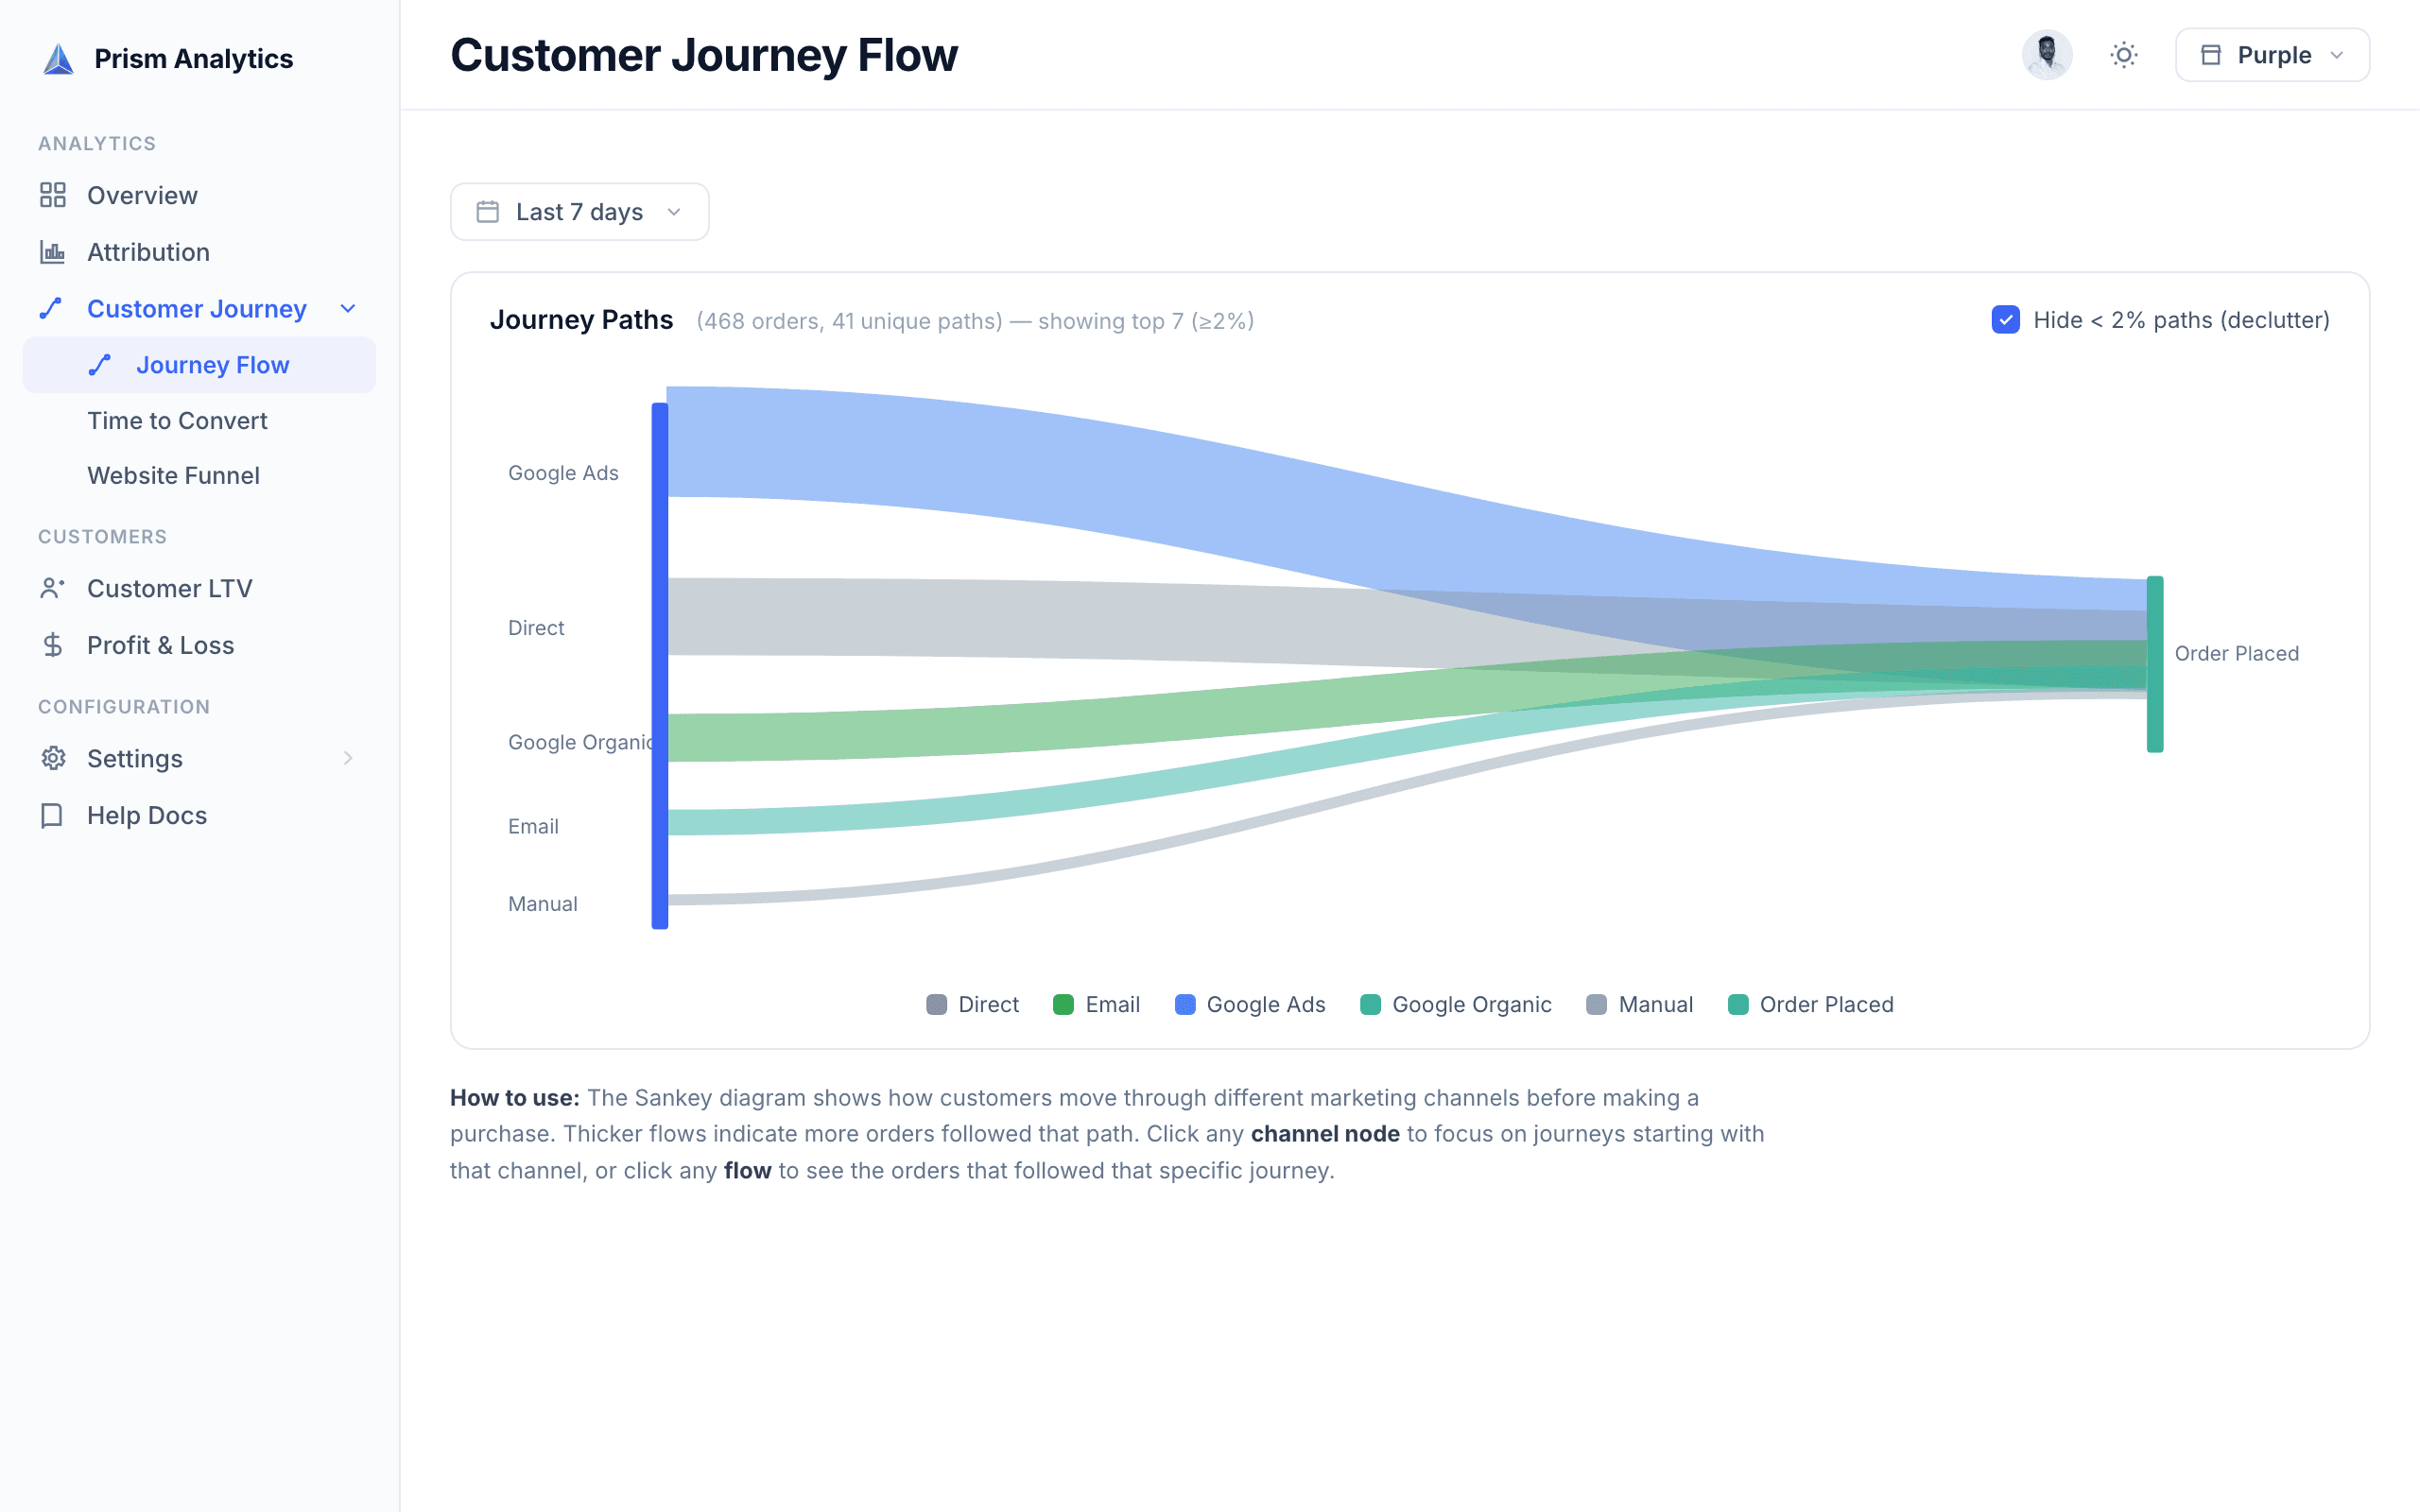Toggle Google Organic legend swatch
The height and width of the screenshot is (1512, 2420).
click(x=1370, y=1004)
